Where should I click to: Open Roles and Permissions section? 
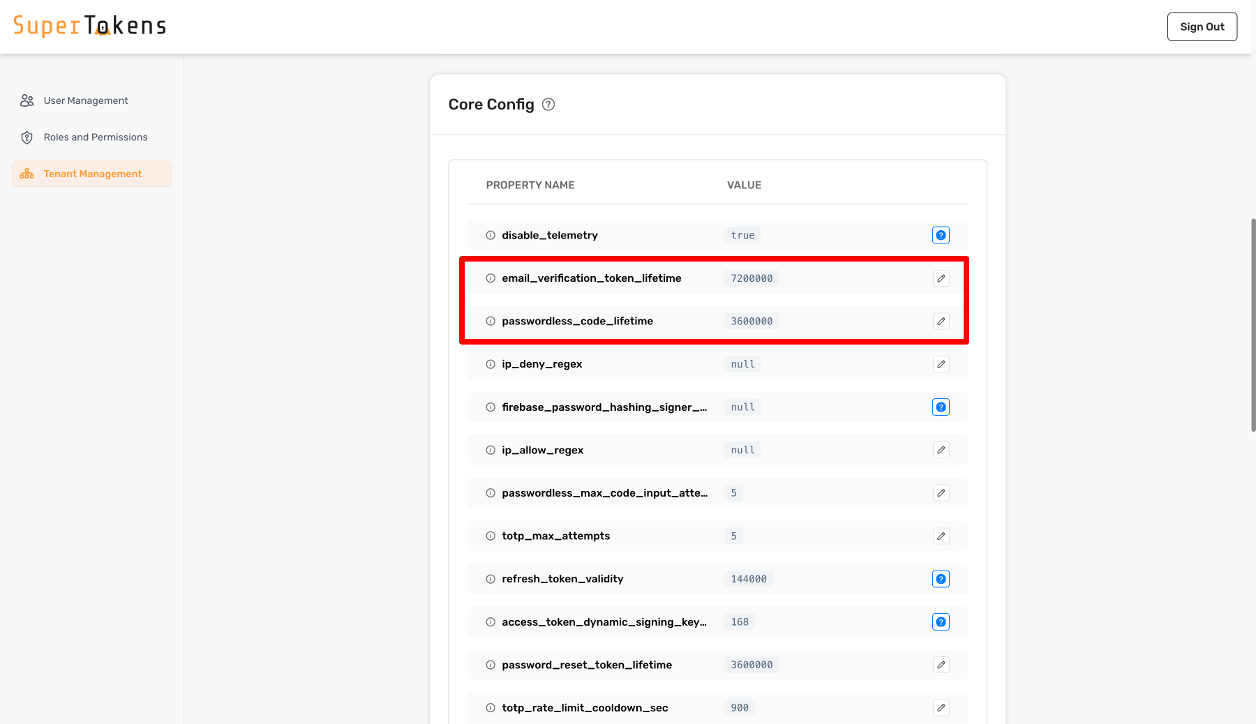(95, 137)
